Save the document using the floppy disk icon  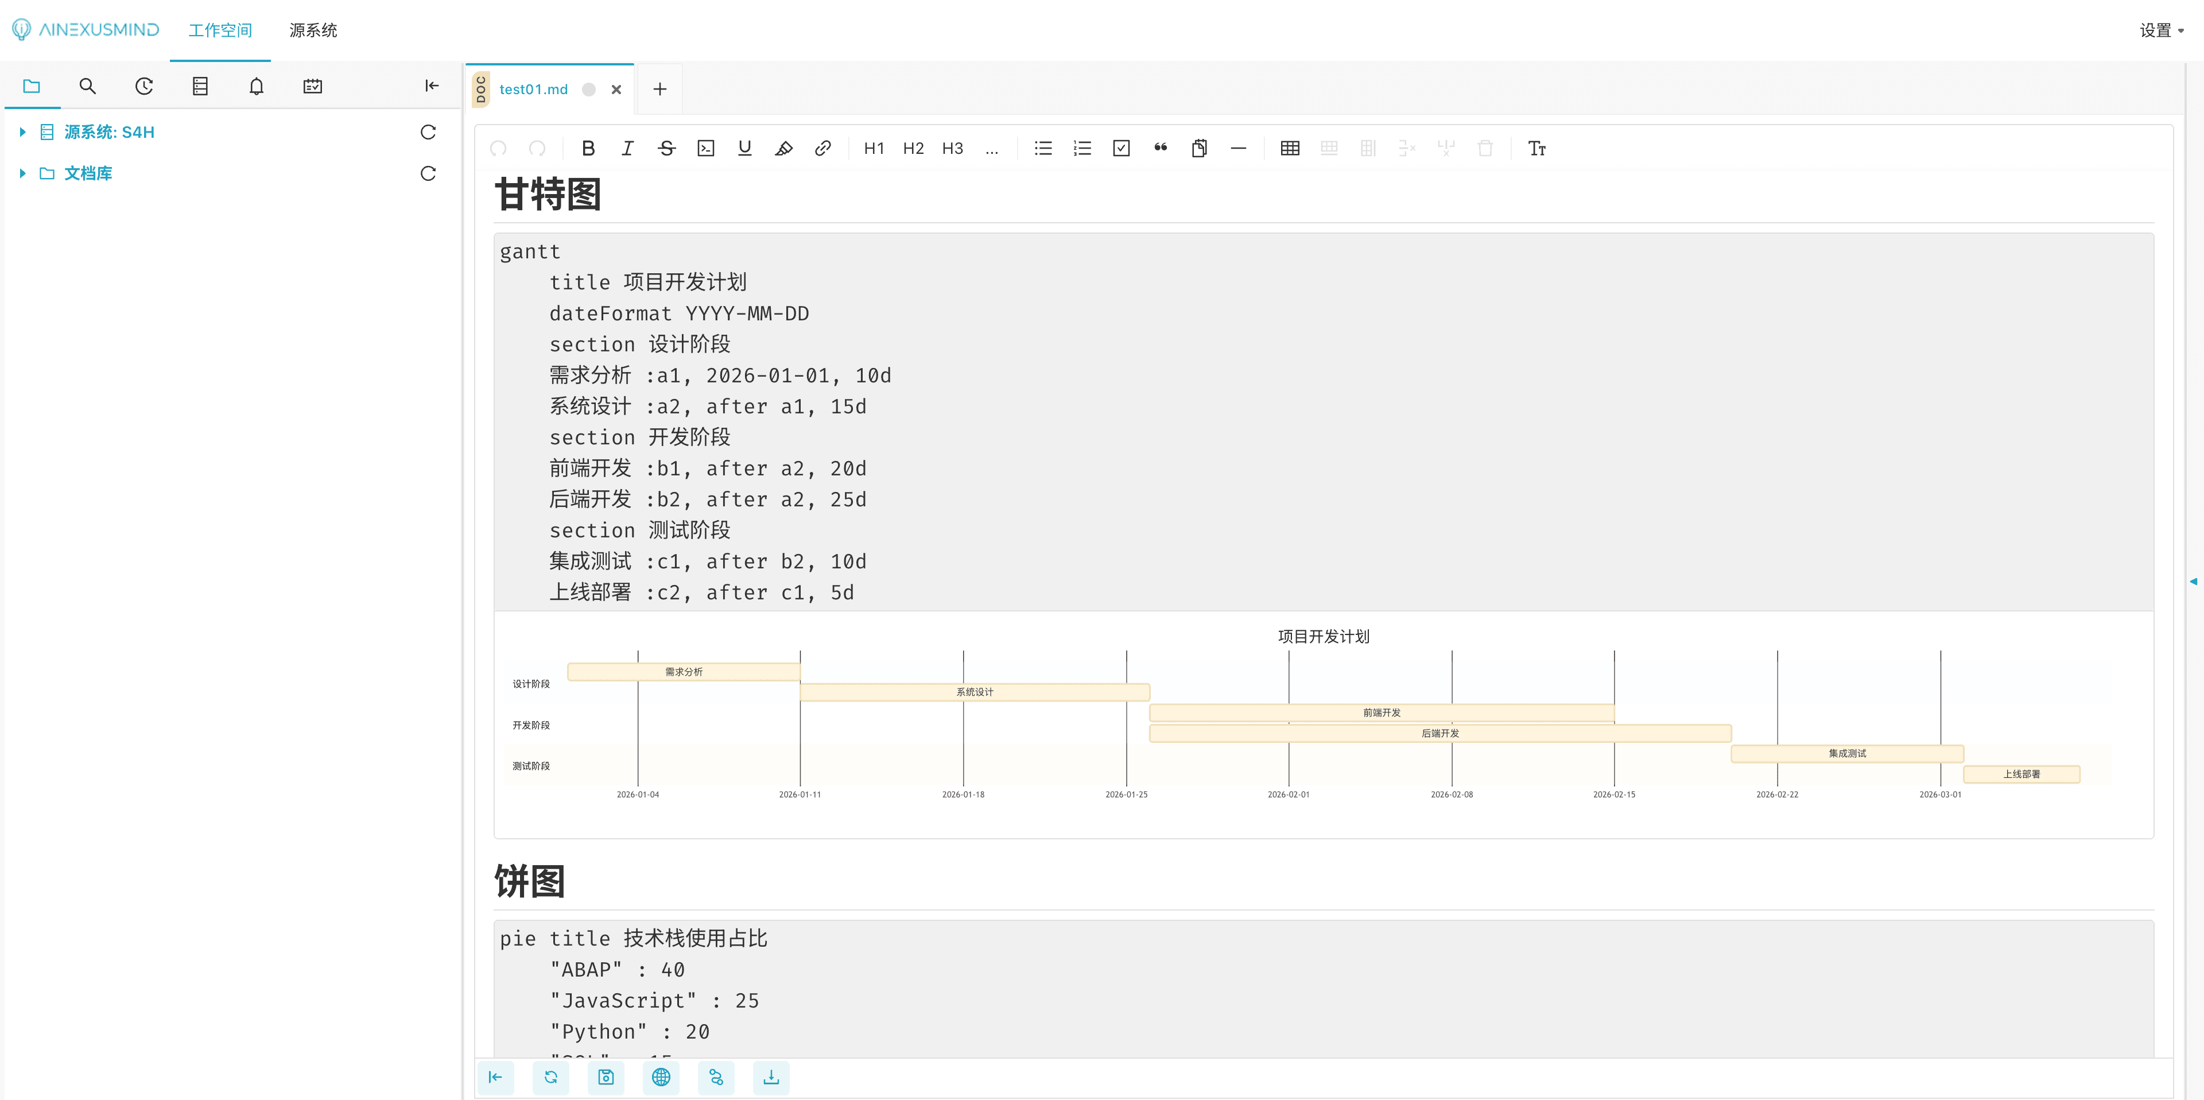[606, 1078]
